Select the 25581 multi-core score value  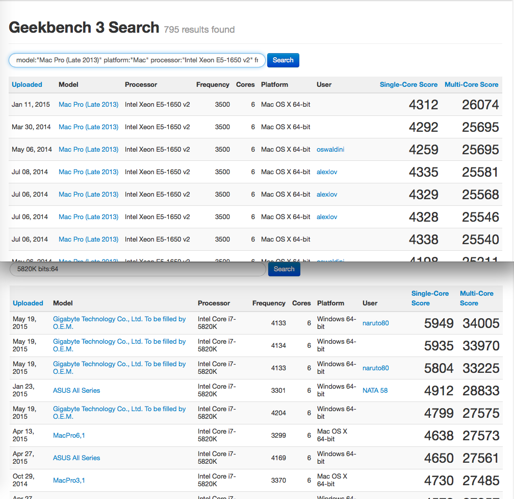click(x=480, y=172)
